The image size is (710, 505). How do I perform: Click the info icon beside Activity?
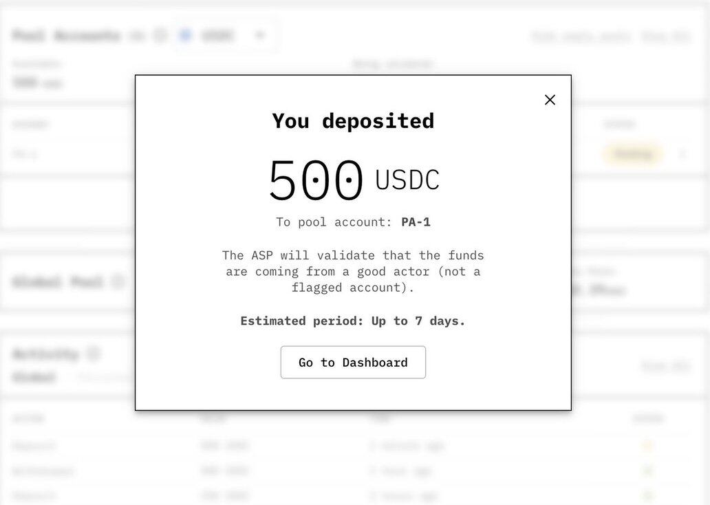[94, 354]
